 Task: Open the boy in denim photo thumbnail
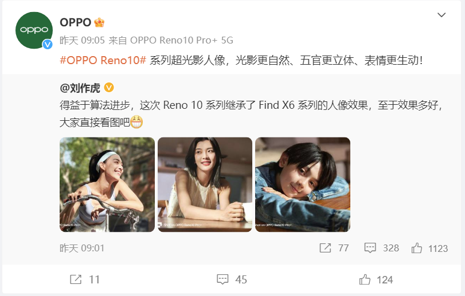click(x=303, y=184)
